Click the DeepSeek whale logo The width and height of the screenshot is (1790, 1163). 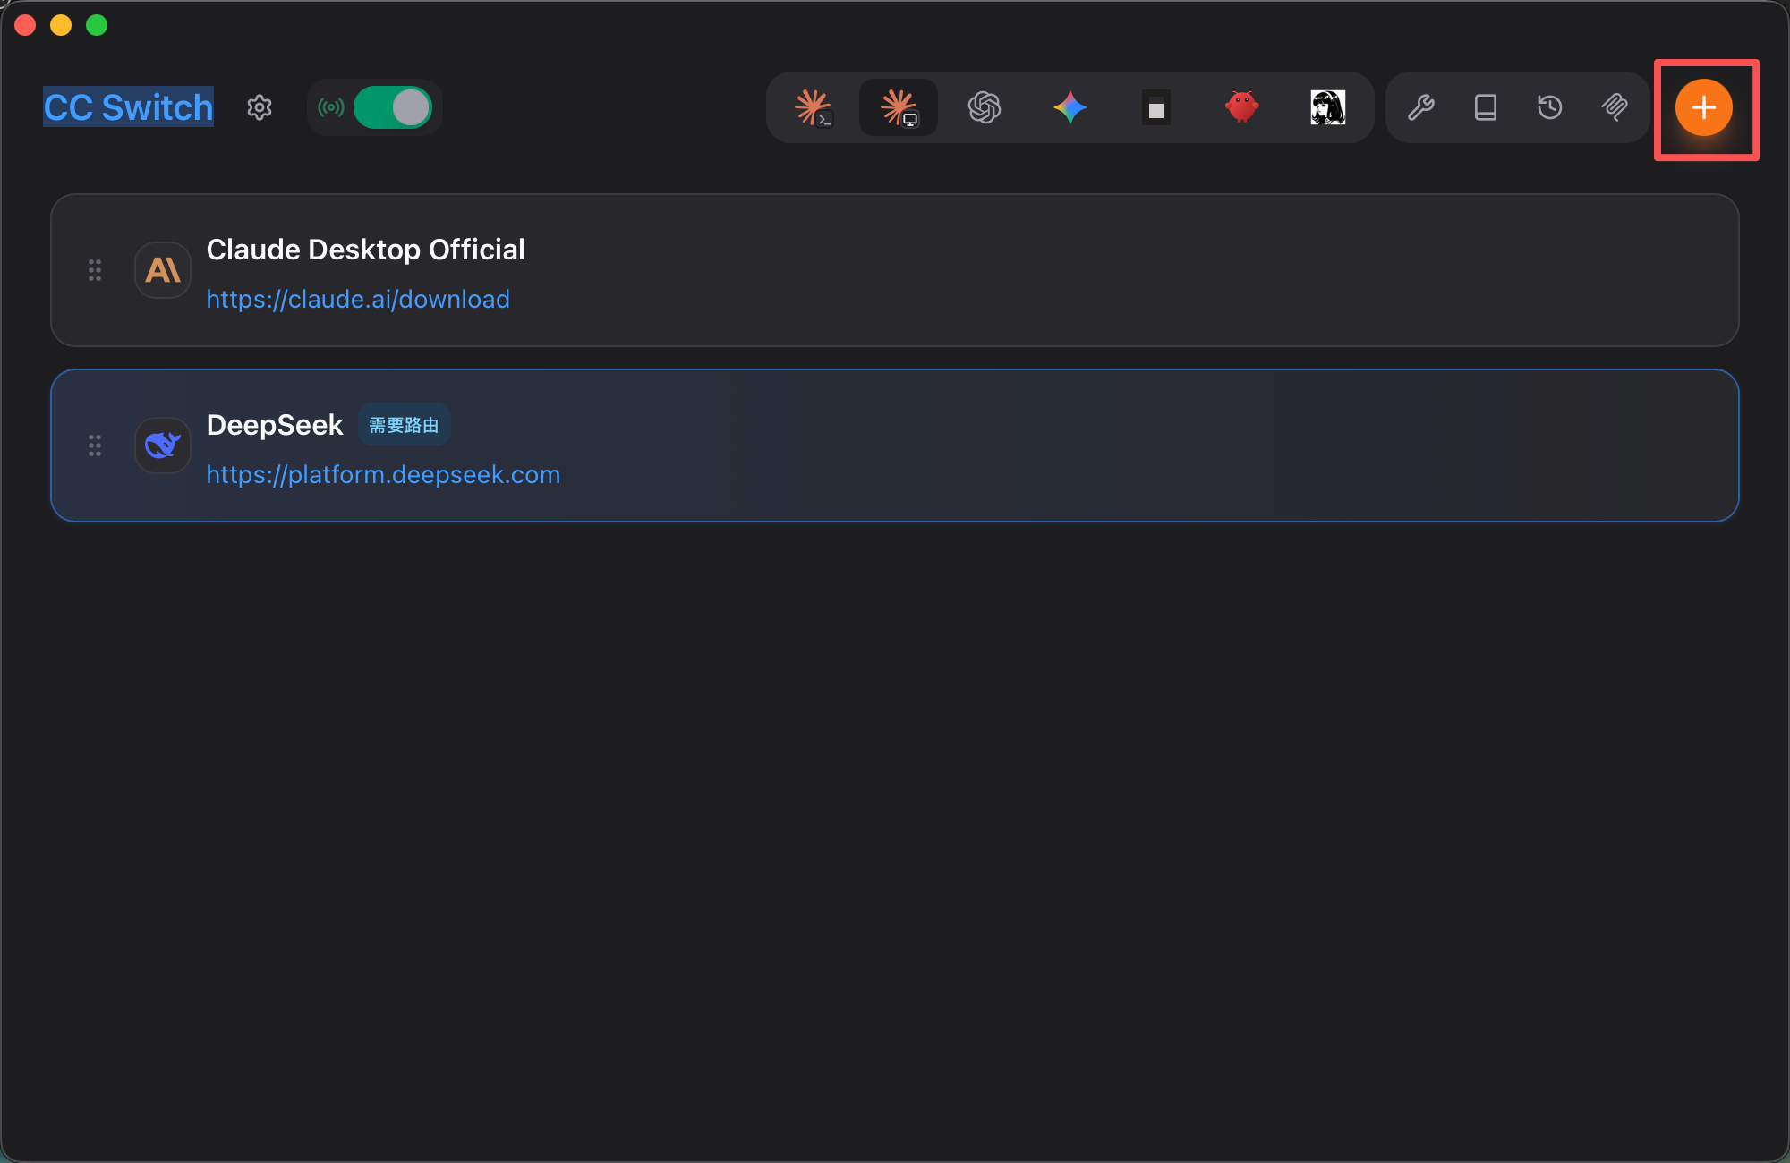tap(163, 446)
